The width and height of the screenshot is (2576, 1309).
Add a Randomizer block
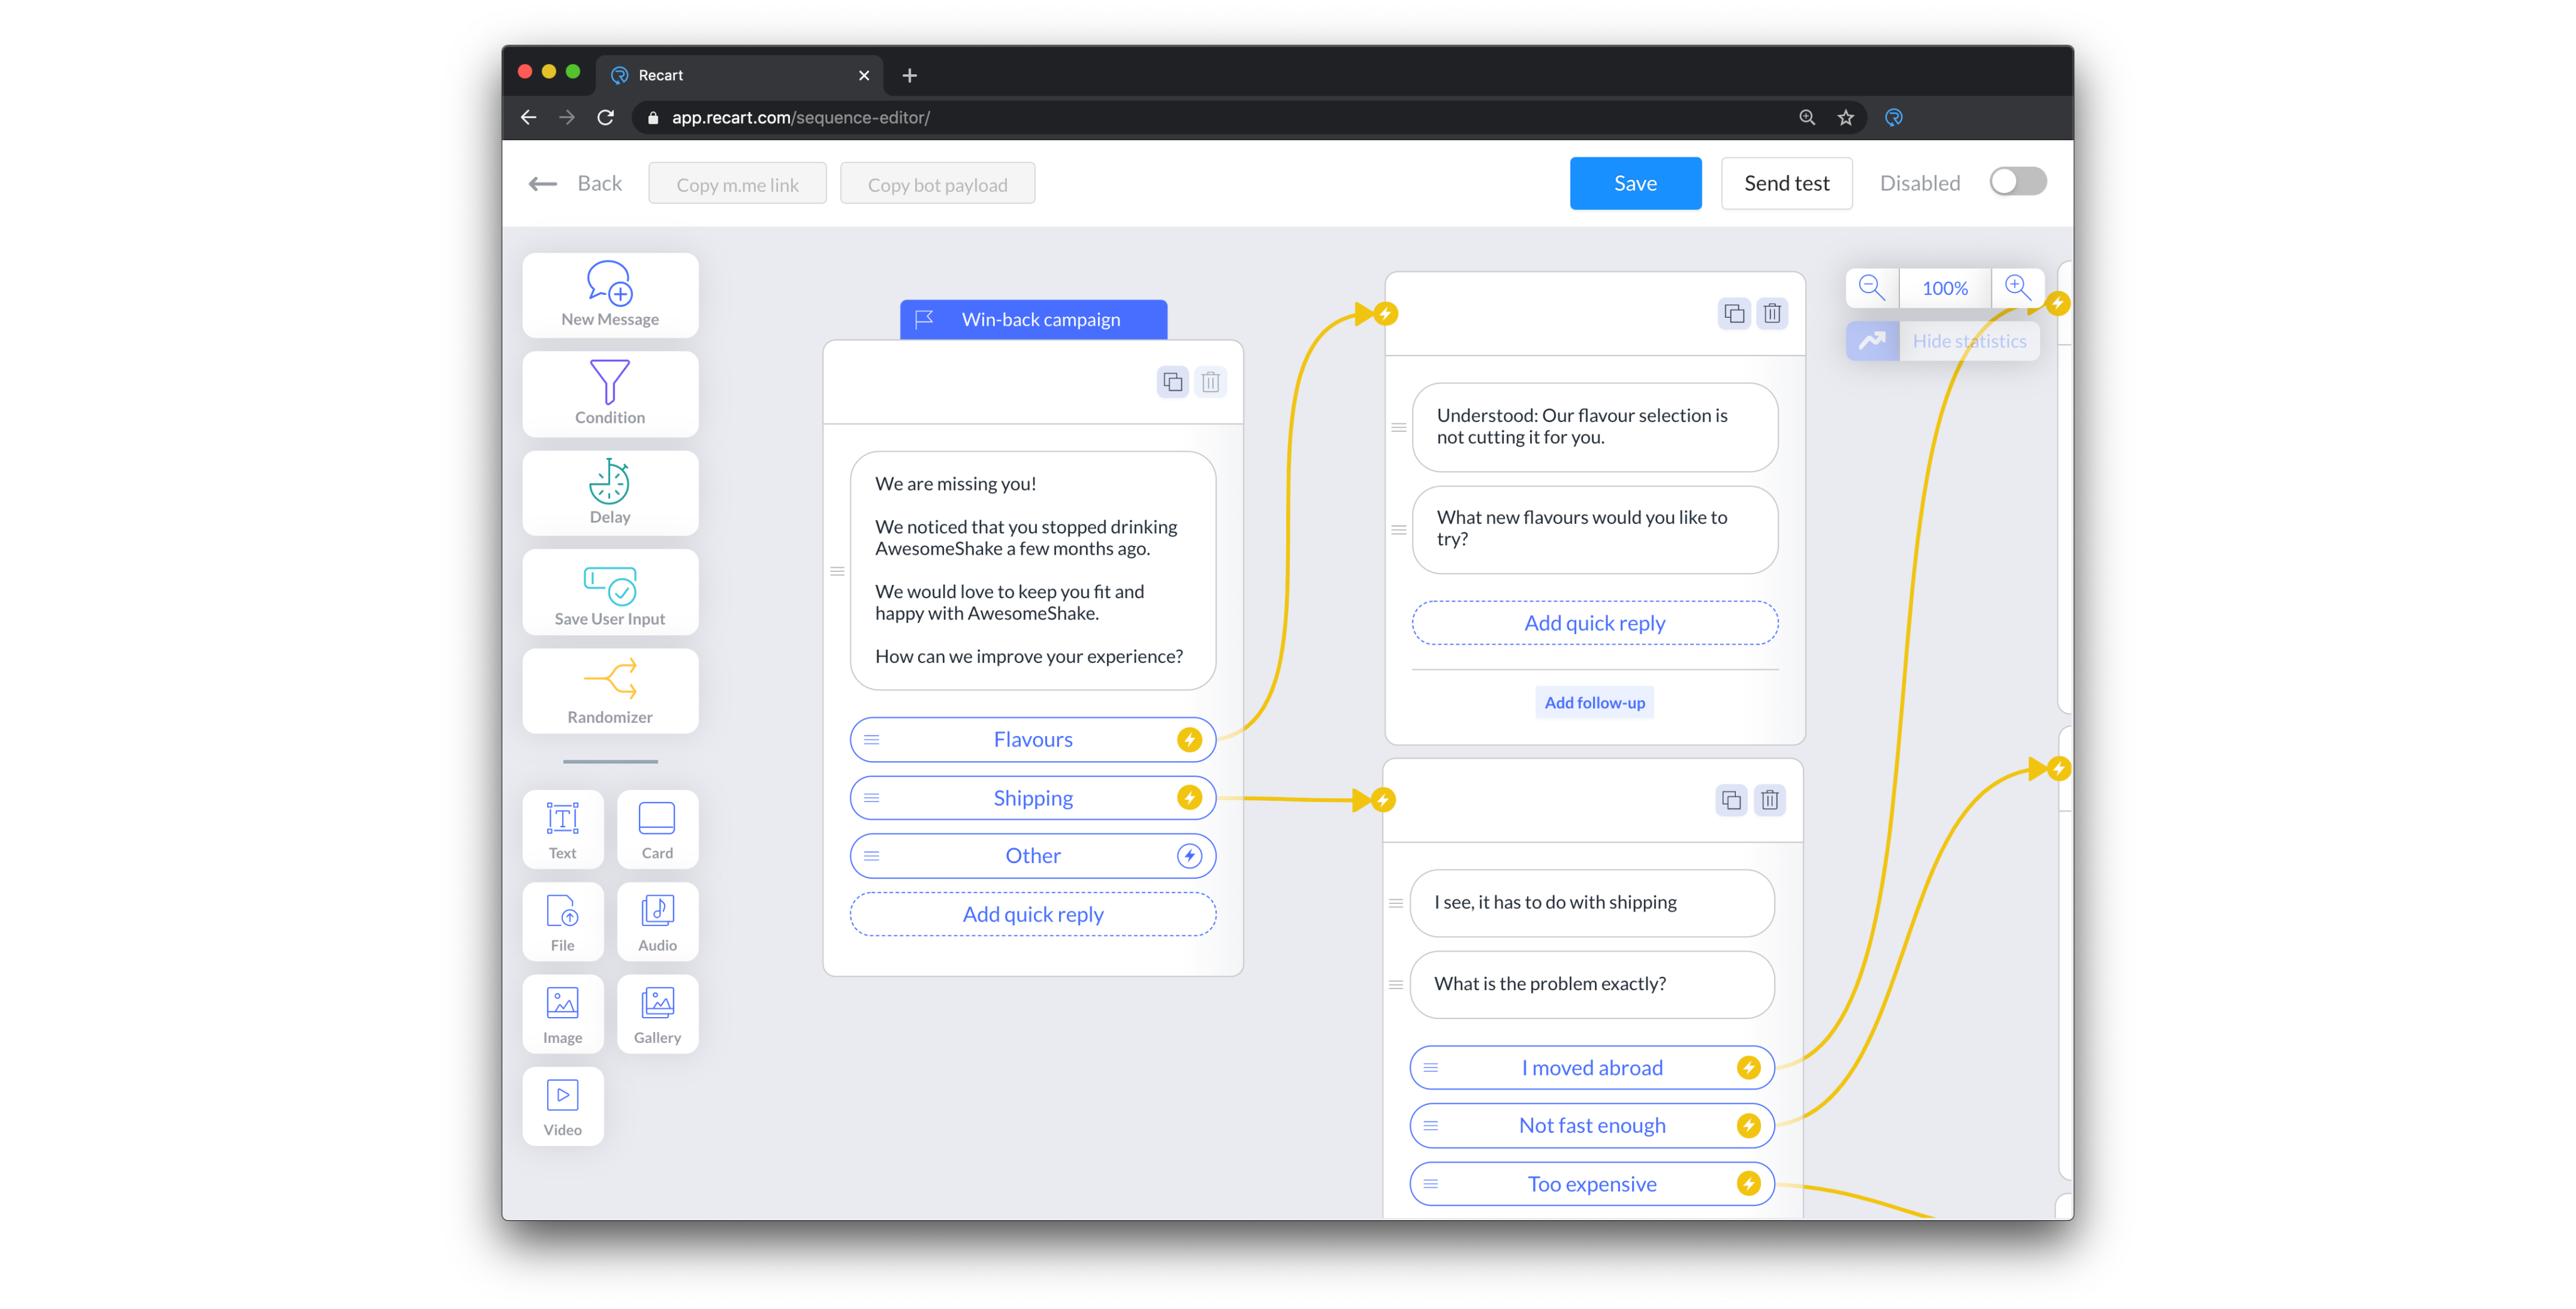(610, 690)
